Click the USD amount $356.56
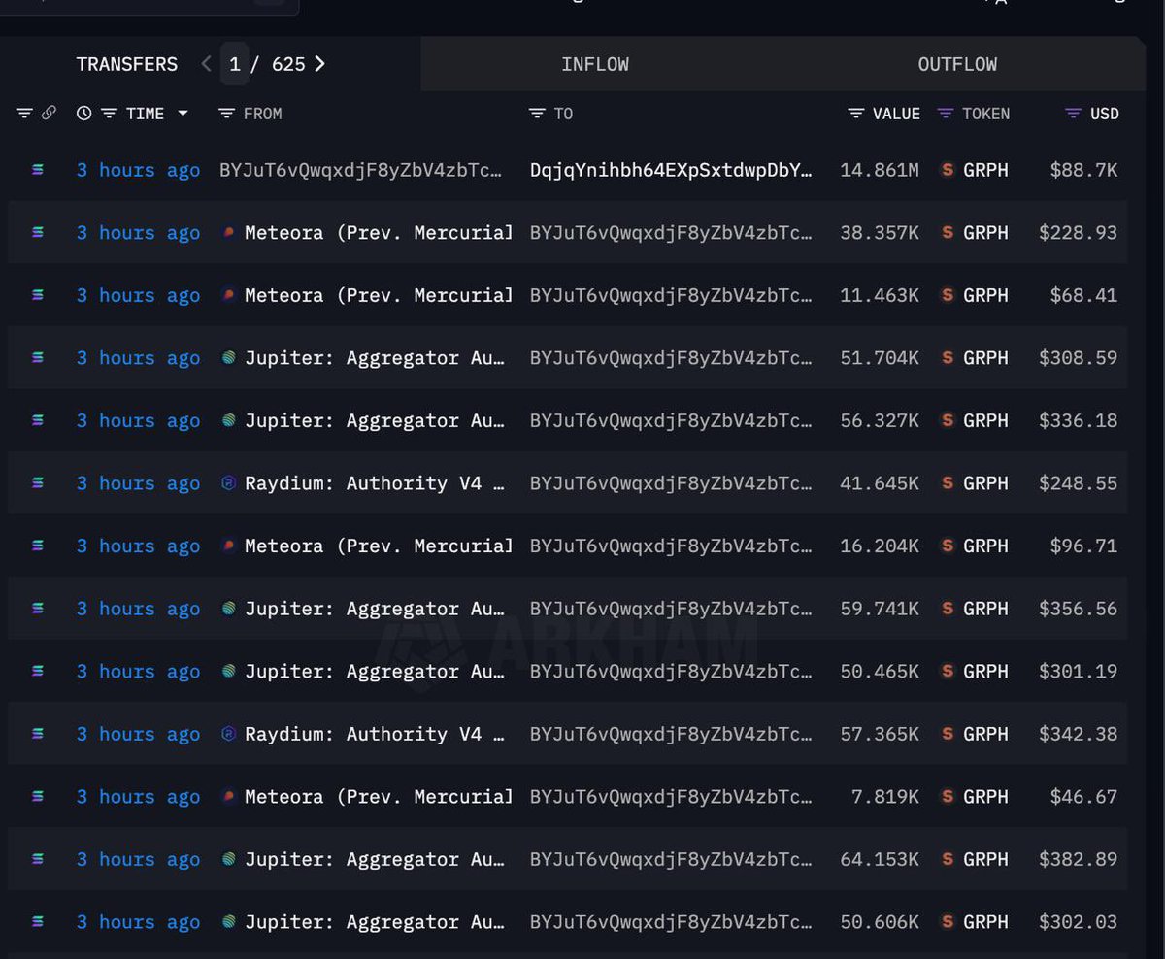This screenshot has width=1165, height=959. 1078,609
